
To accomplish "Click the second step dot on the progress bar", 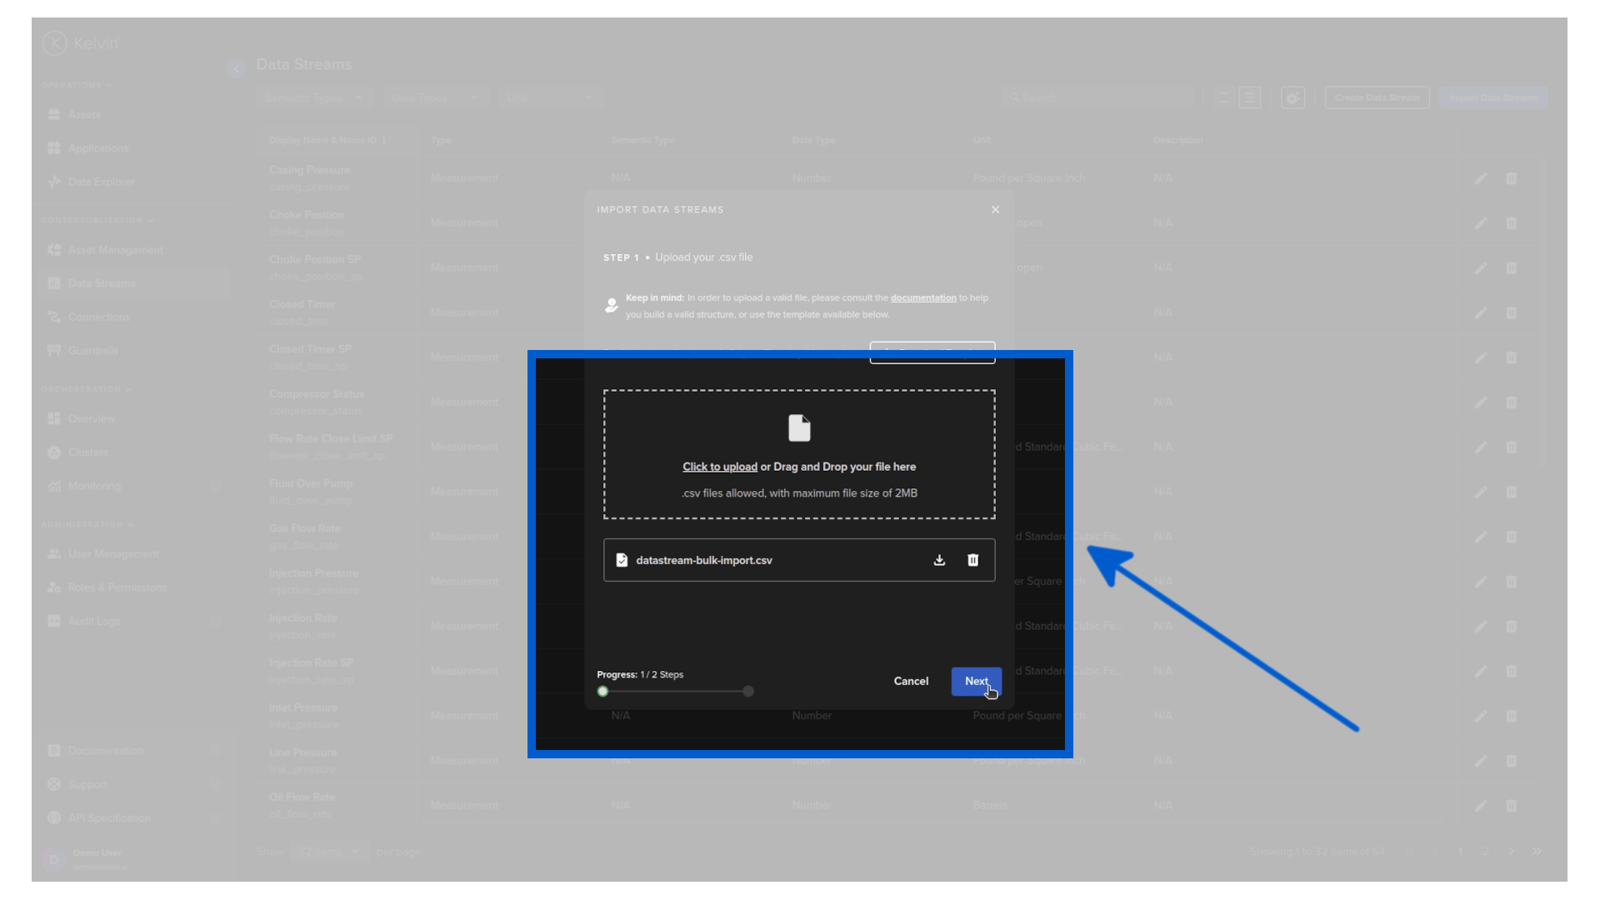I will point(748,691).
